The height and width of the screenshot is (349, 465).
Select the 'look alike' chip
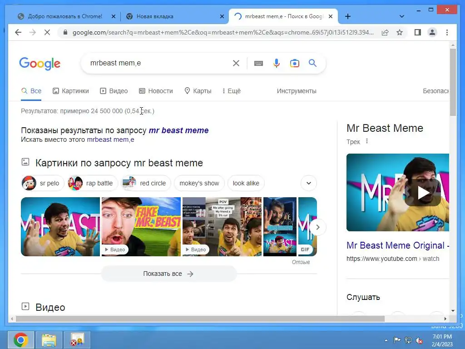pos(246,183)
